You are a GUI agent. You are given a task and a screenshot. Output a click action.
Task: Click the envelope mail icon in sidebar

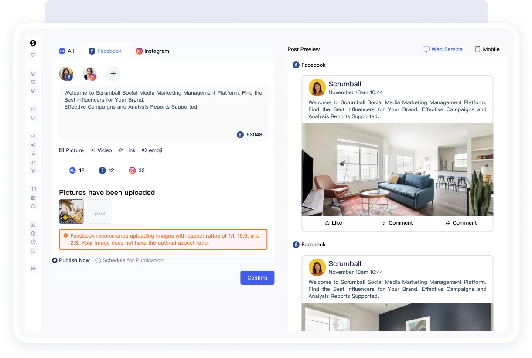pos(33,109)
